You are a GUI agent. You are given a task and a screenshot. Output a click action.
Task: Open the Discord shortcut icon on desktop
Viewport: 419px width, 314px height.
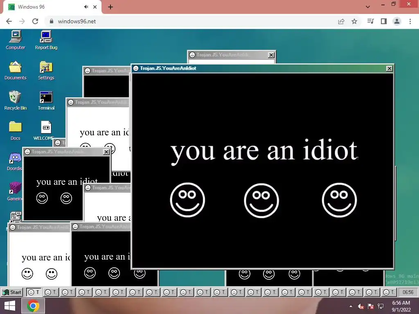[15, 161]
